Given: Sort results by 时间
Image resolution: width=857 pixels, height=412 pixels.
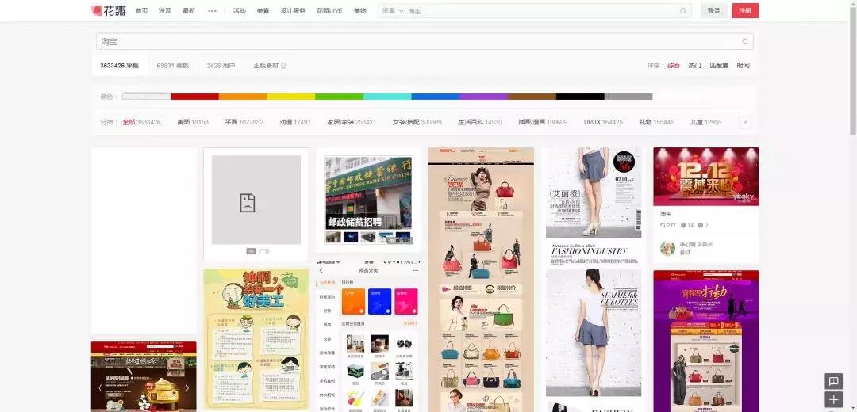Looking at the screenshot, I should pyautogui.click(x=743, y=66).
